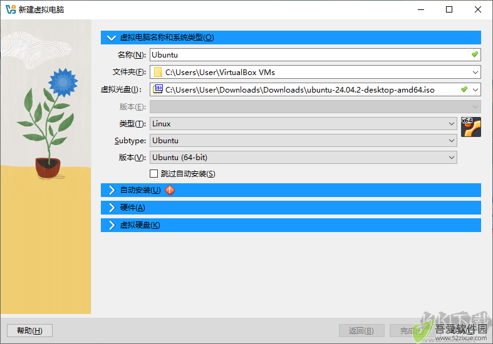Open the Linux type dropdown
The width and height of the screenshot is (493, 344).
click(303, 124)
